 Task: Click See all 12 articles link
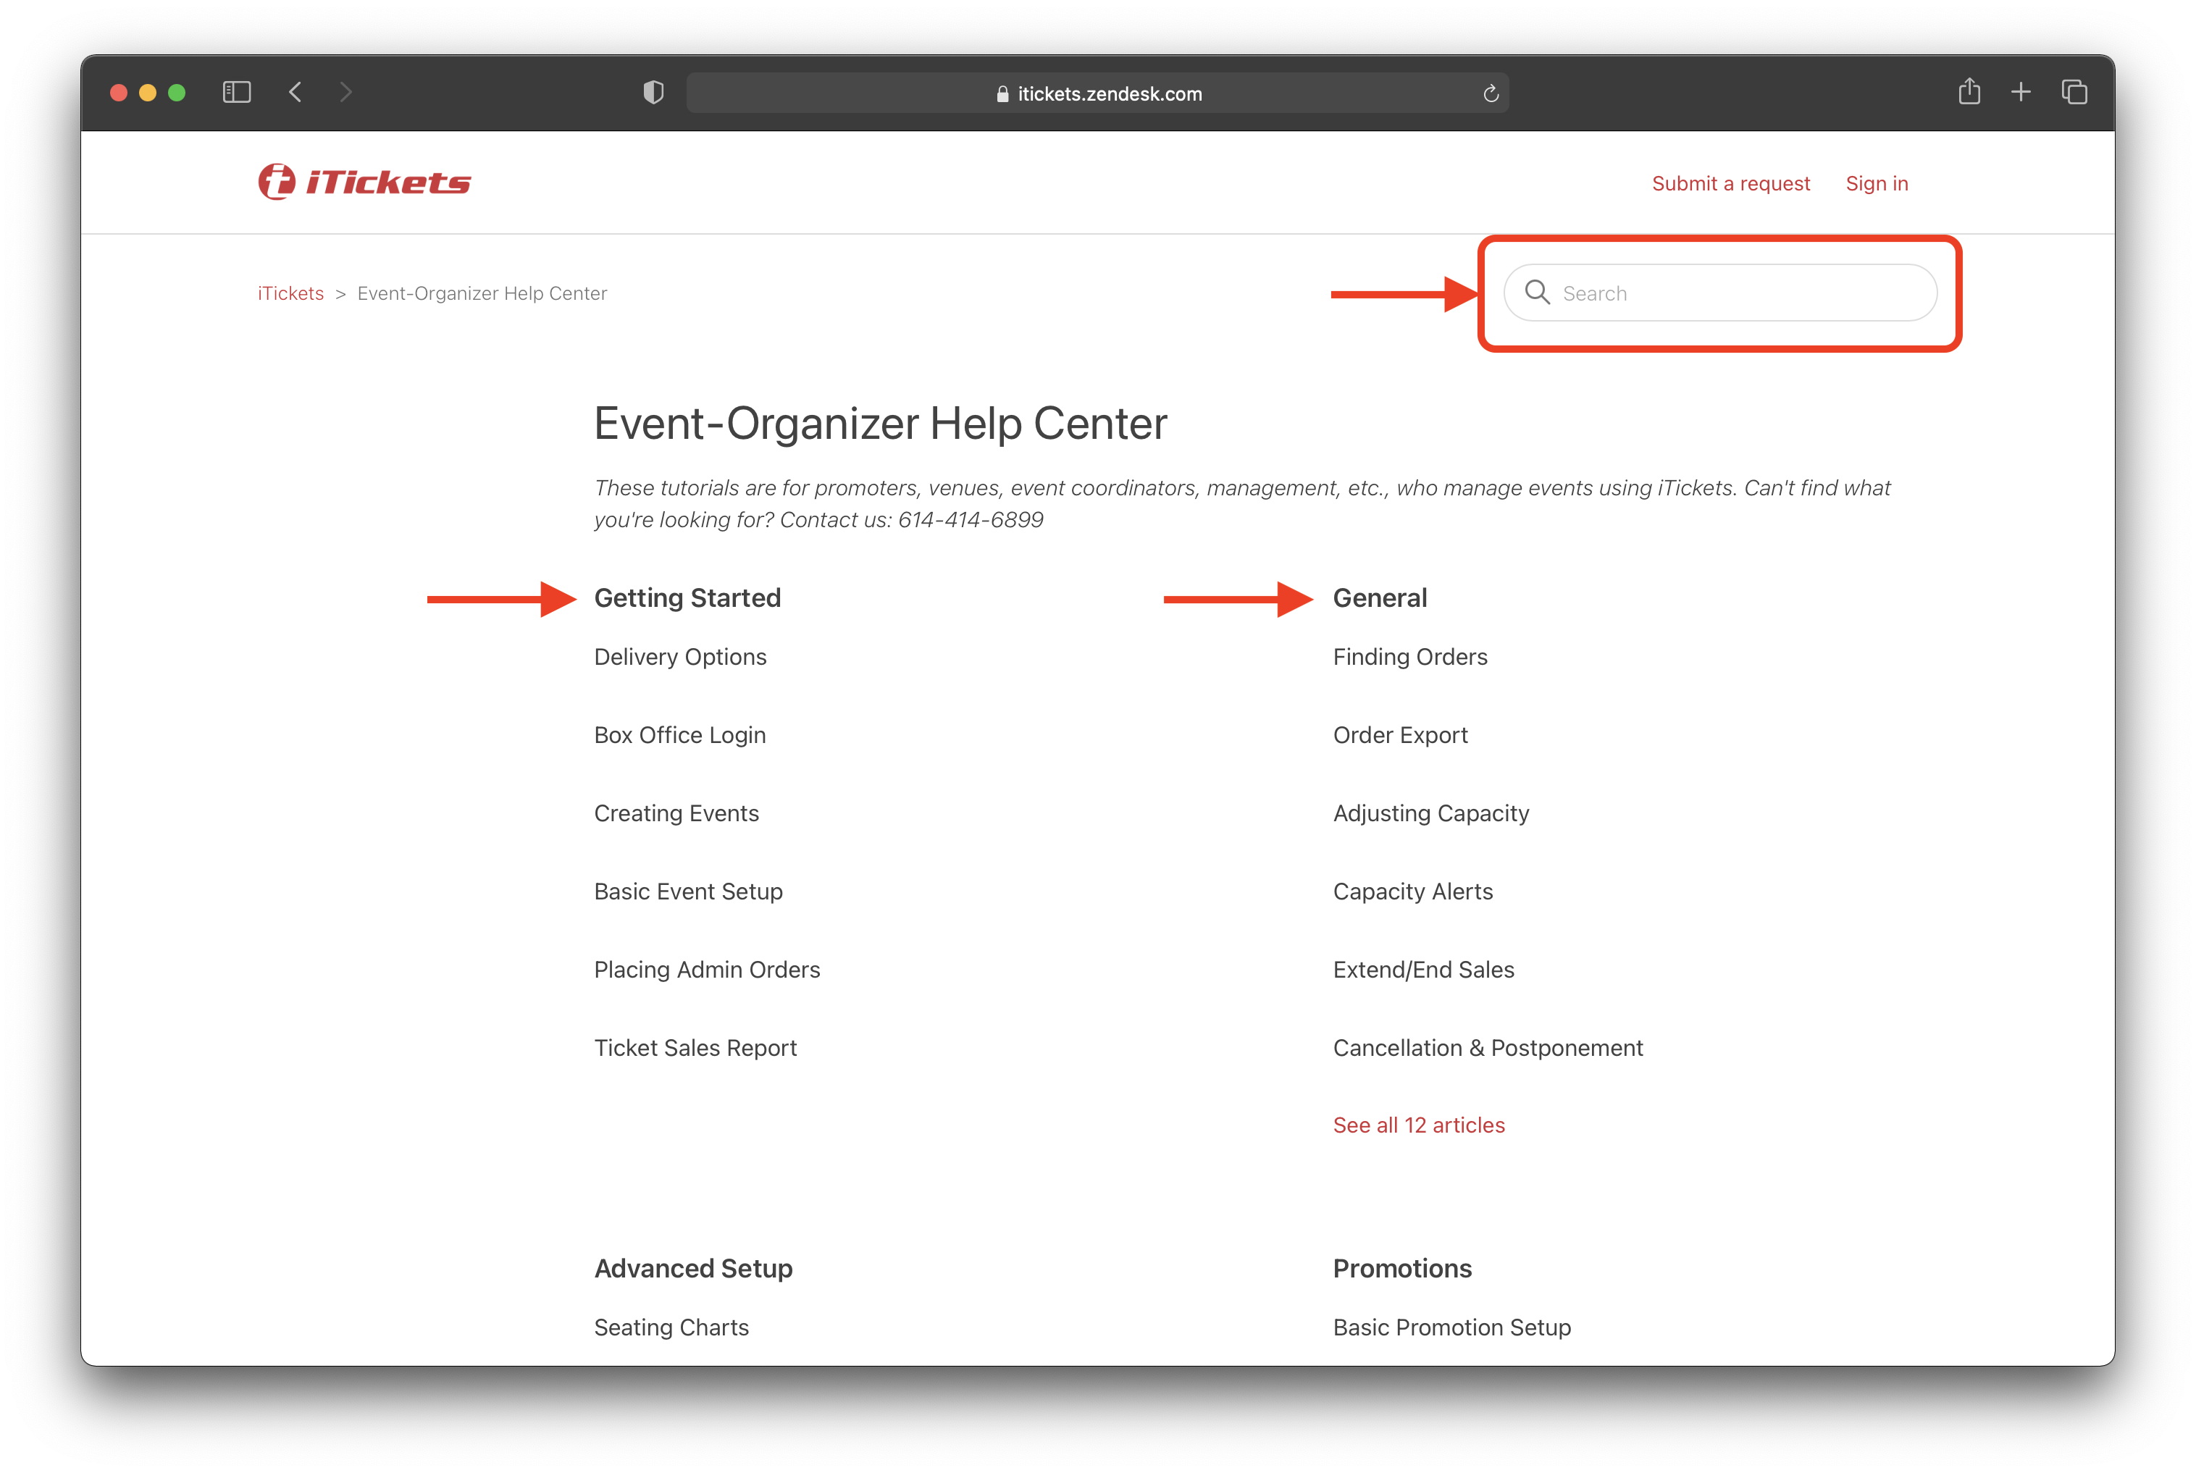coord(1419,1125)
